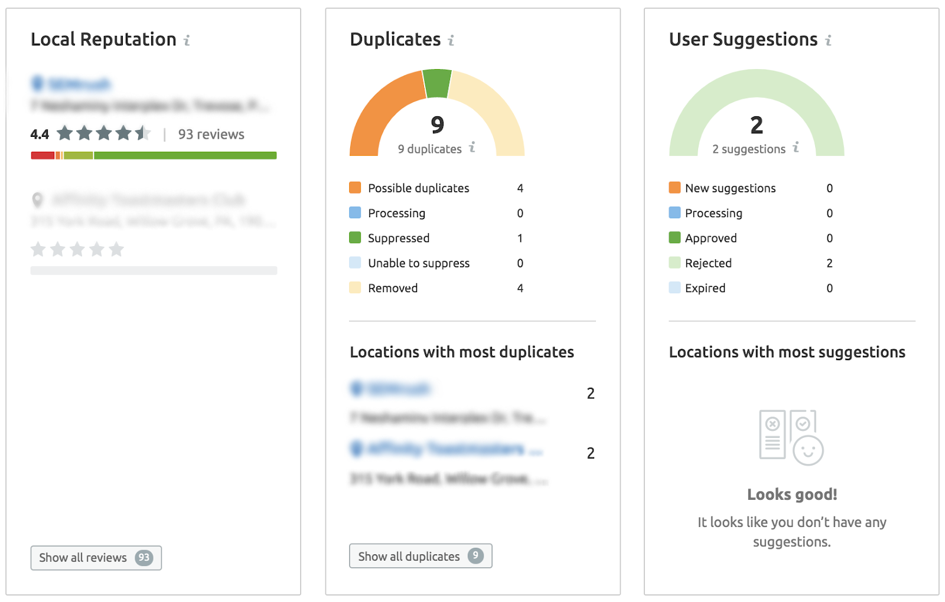The width and height of the screenshot is (945, 602).
Task: Click light blue Expired legend swatch
Action: tap(674, 287)
